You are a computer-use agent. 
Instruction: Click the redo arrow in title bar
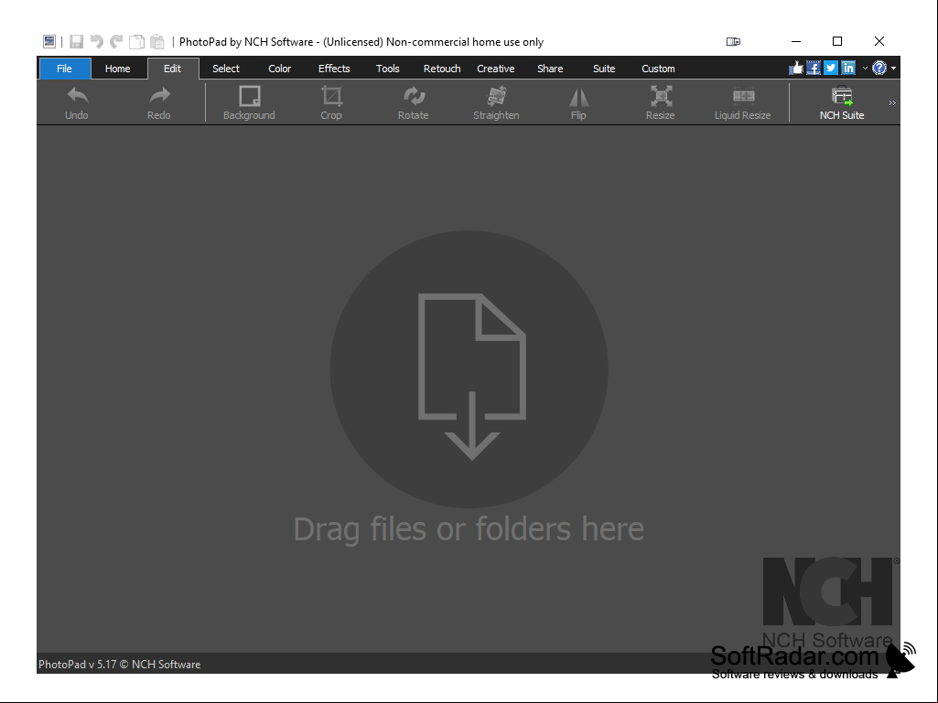116,41
